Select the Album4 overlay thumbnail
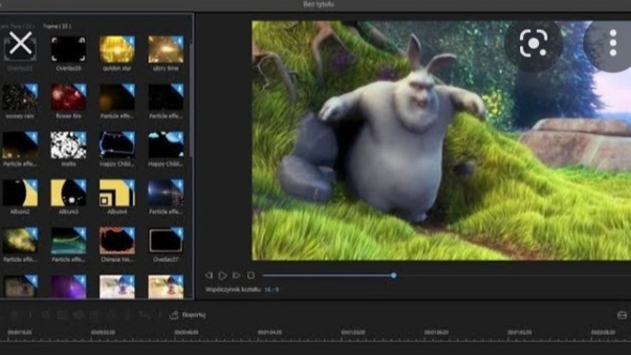Image resolution: width=631 pixels, height=355 pixels. click(x=116, y=193)
